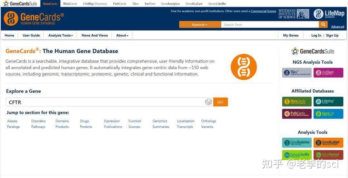
Task: Click the GeneCardsSuite logo in top bar
Action: [20, 4]
